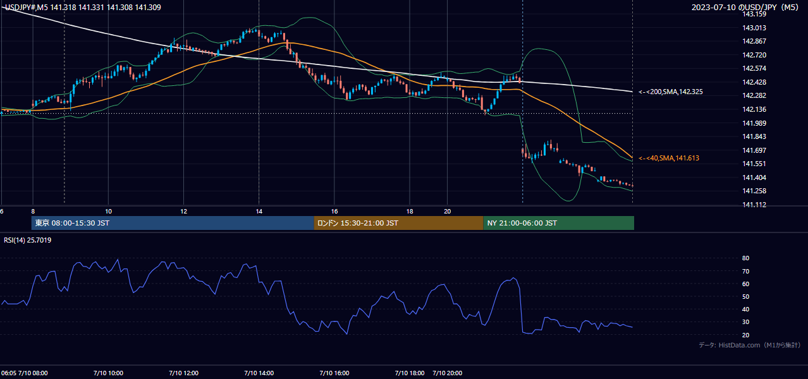Click price axis value 141.989
Viewport: 808px width, 379px height.
754,123
